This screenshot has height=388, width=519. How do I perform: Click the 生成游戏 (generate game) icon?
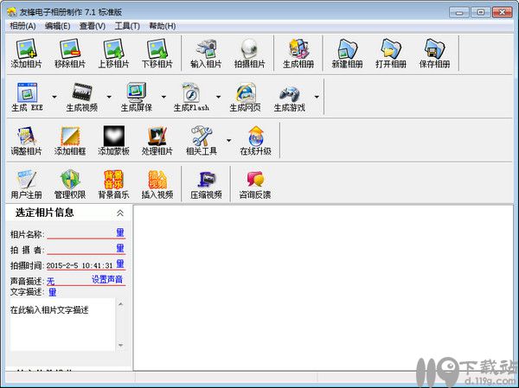(289, 93)
